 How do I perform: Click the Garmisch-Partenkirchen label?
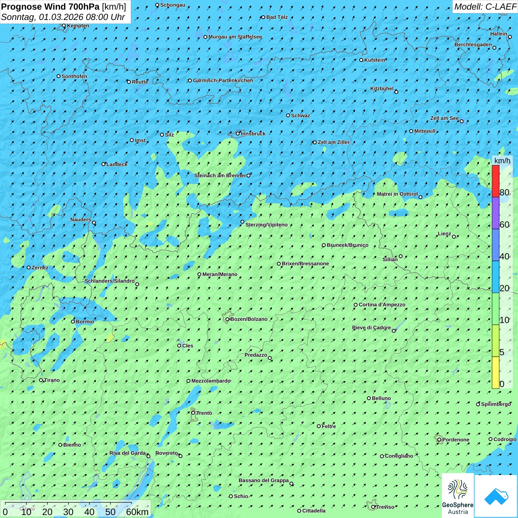(x=223, y=80)
